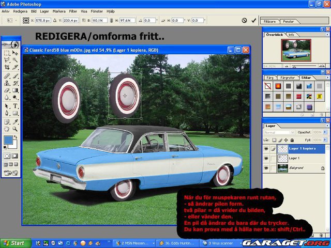Viewport: 331px width, 248px height.
Task: Hide the Bakgrund layer
Action: (x=266, y=168)
